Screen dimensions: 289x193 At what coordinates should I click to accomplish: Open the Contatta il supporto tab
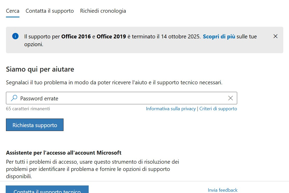click(x=50, y=11)
